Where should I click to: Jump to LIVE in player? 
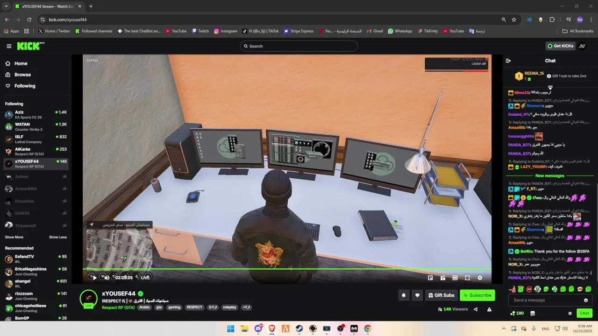point(144,277)
